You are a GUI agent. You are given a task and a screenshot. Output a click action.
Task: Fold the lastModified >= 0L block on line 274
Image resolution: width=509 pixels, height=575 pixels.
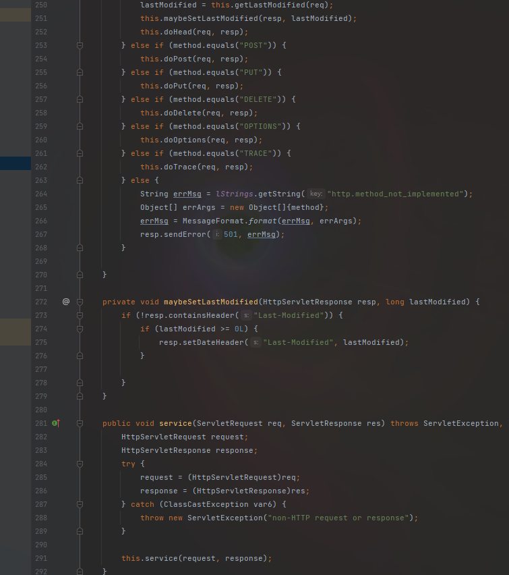[x=80, y=329]
